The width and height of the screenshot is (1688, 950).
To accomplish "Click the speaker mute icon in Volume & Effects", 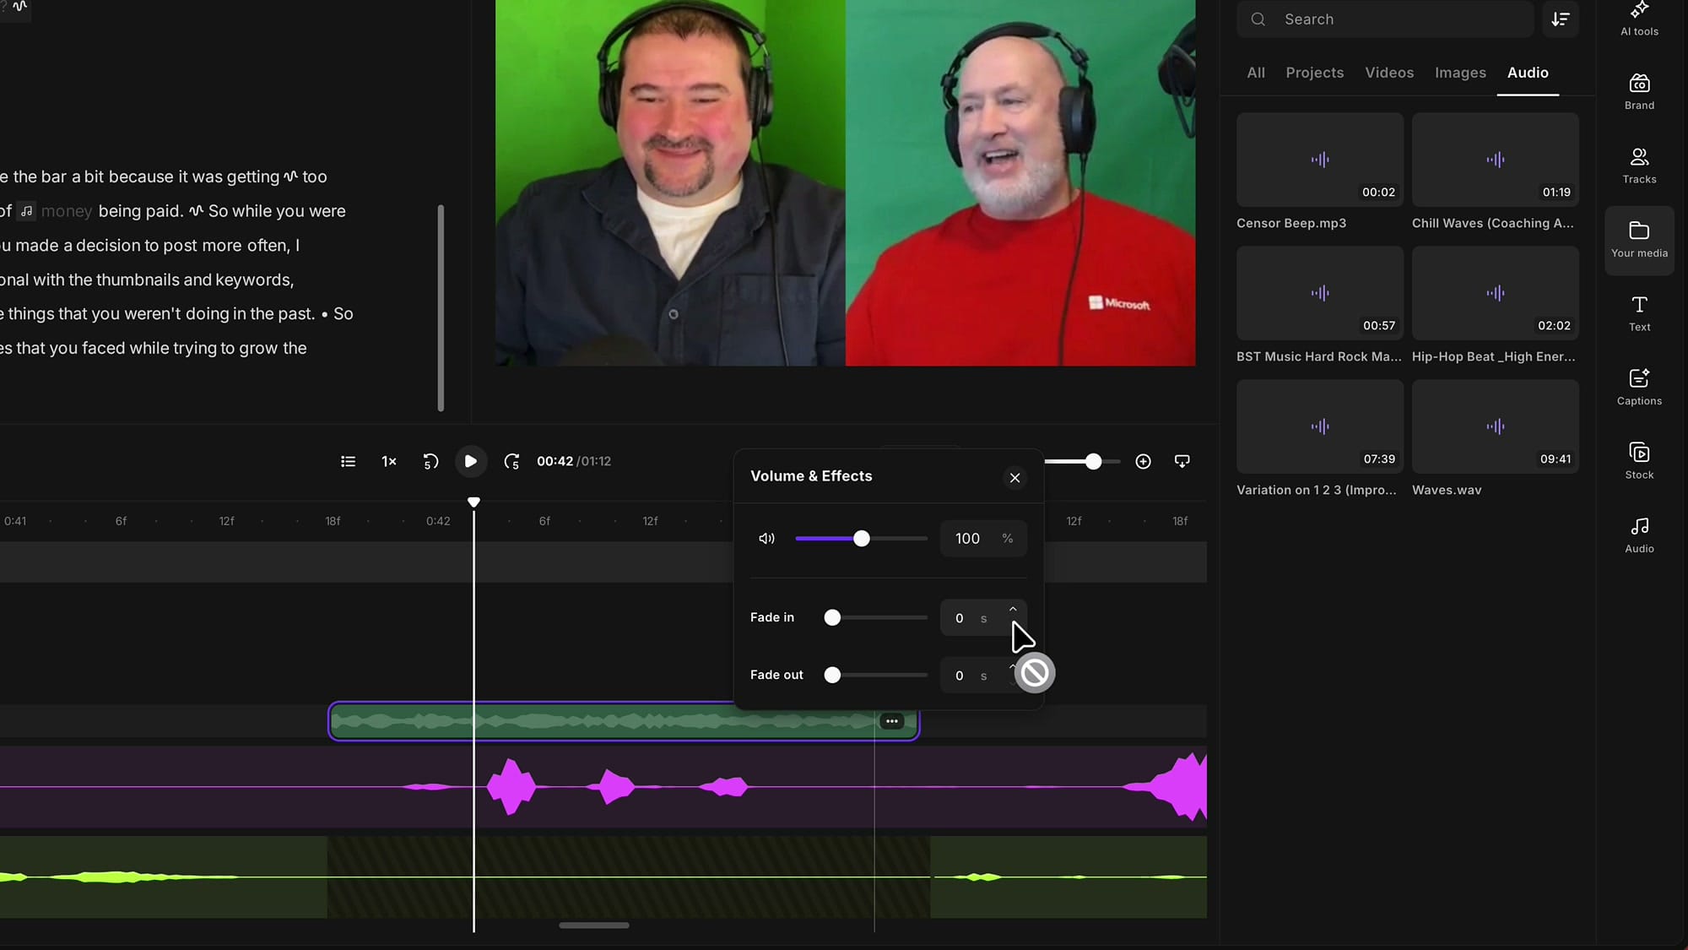I will (x=766, y=539).
